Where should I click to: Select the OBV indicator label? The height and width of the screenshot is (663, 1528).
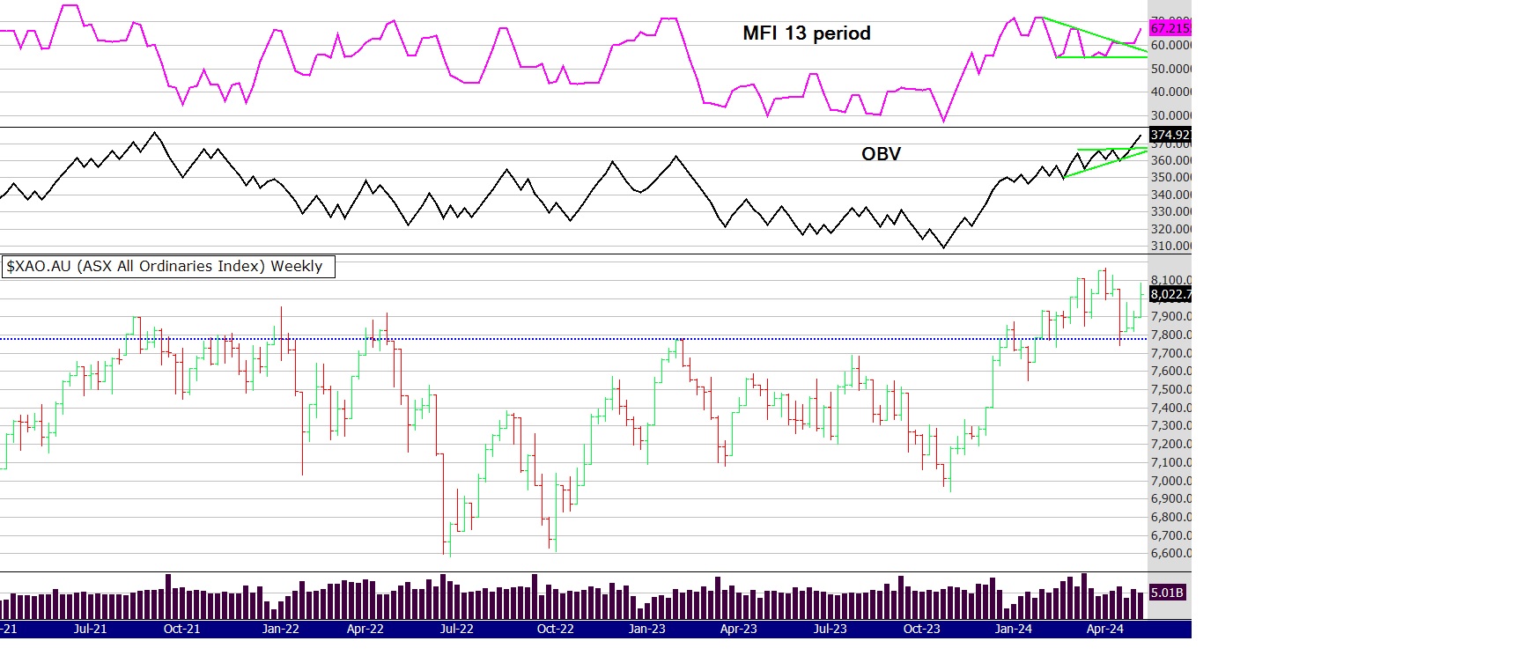click(x=881, y=154)
